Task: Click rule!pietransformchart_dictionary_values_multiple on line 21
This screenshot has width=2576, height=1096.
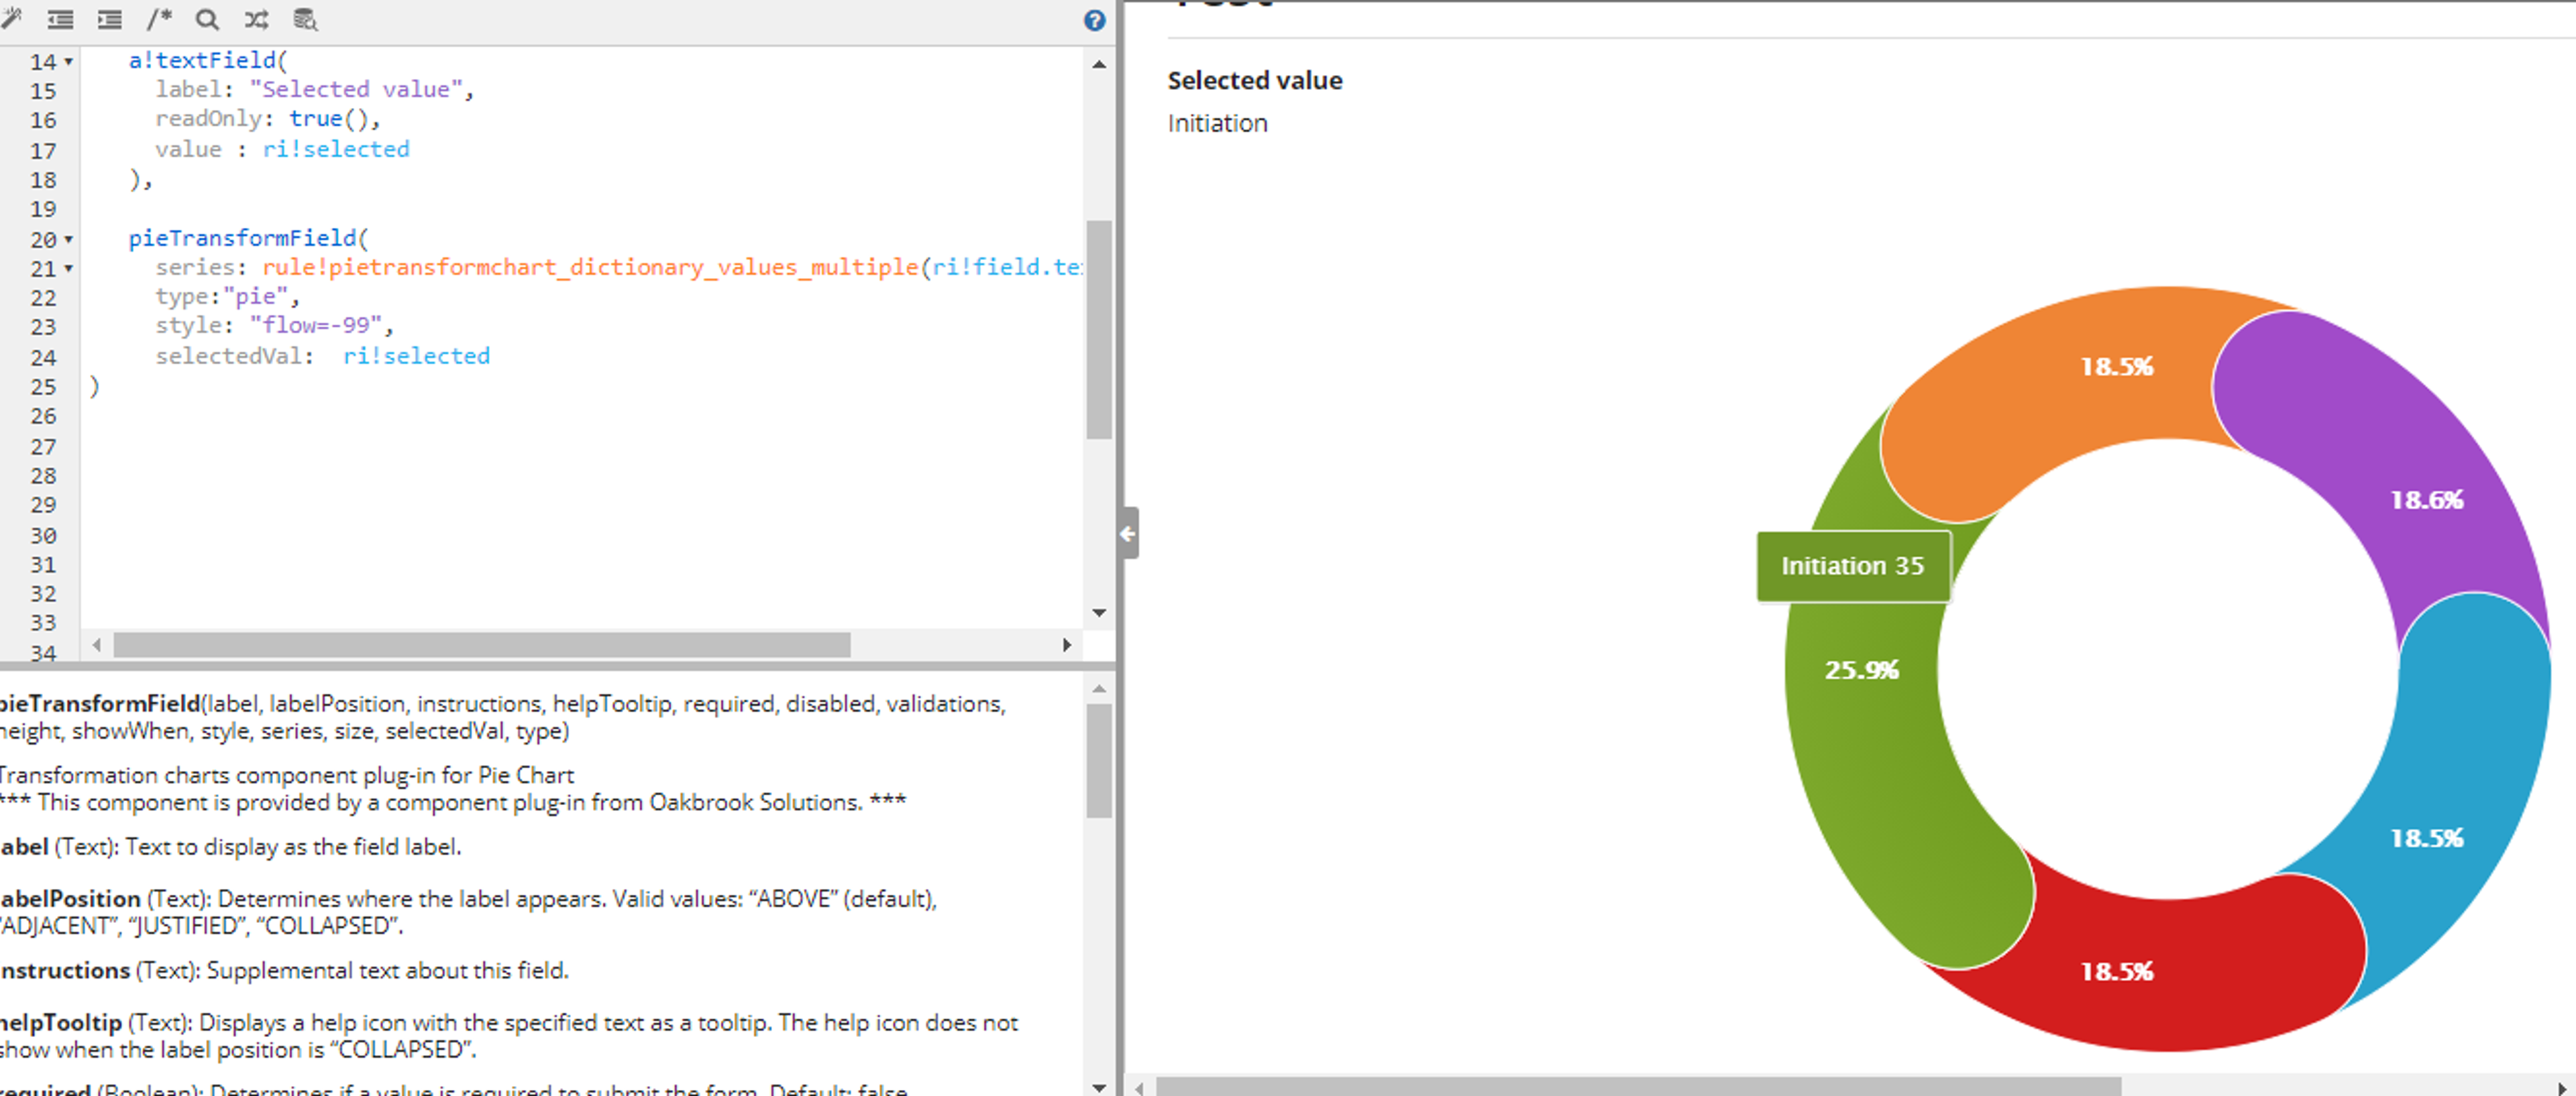Action: (590, 267)
